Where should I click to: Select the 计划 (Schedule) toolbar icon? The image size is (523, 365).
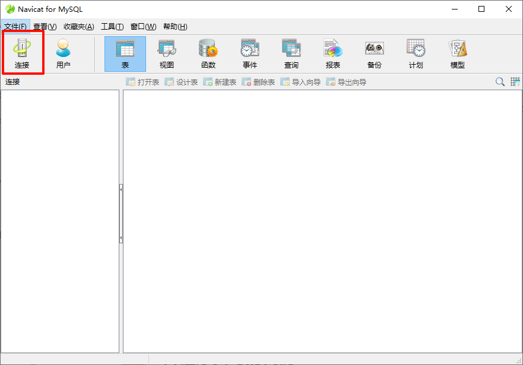coord(416,53)
